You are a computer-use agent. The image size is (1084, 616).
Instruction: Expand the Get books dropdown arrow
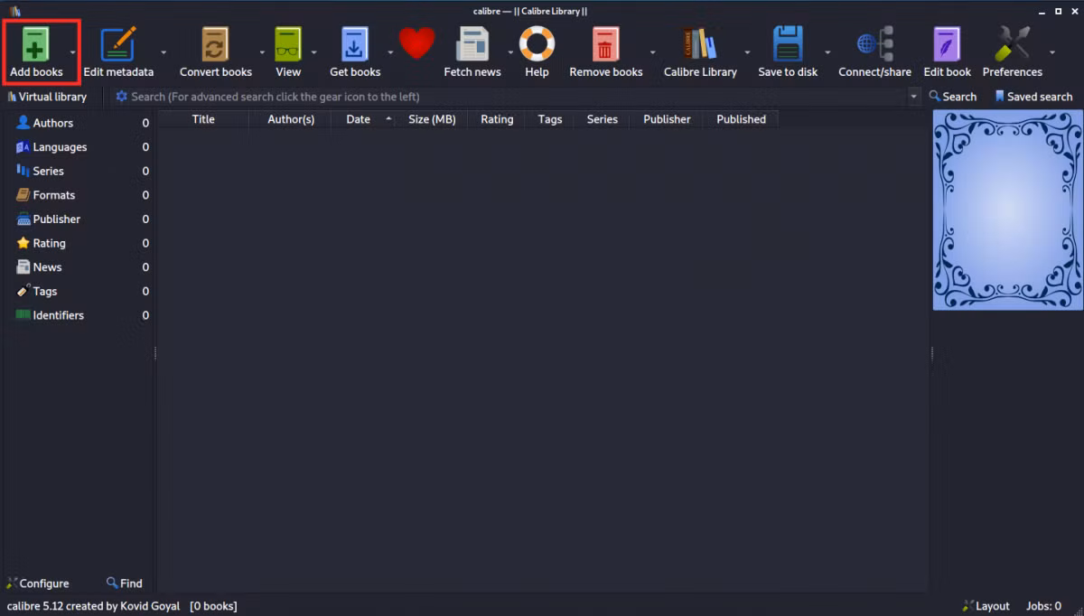390,52
